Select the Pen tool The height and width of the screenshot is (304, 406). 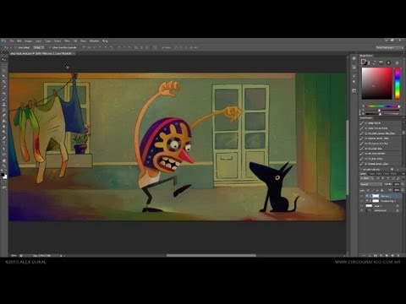click(4, 138)
